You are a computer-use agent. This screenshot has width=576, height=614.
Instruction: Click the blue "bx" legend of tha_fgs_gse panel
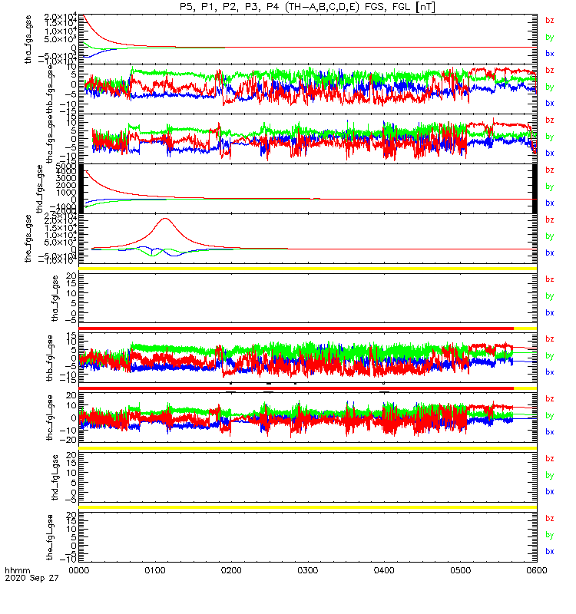pos(550,54)
